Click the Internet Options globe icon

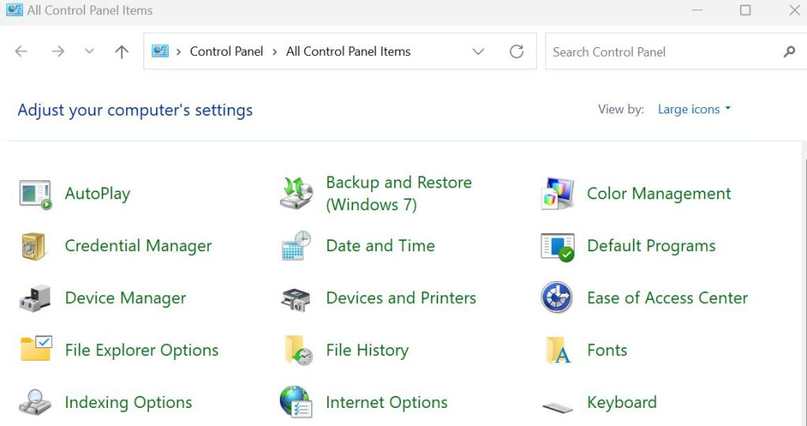coord(296,402)
